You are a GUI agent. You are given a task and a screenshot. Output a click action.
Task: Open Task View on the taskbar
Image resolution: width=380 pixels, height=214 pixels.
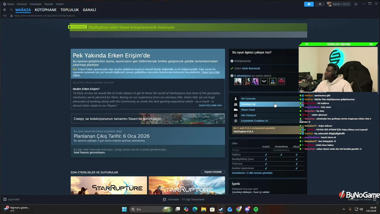pos(178,209)
